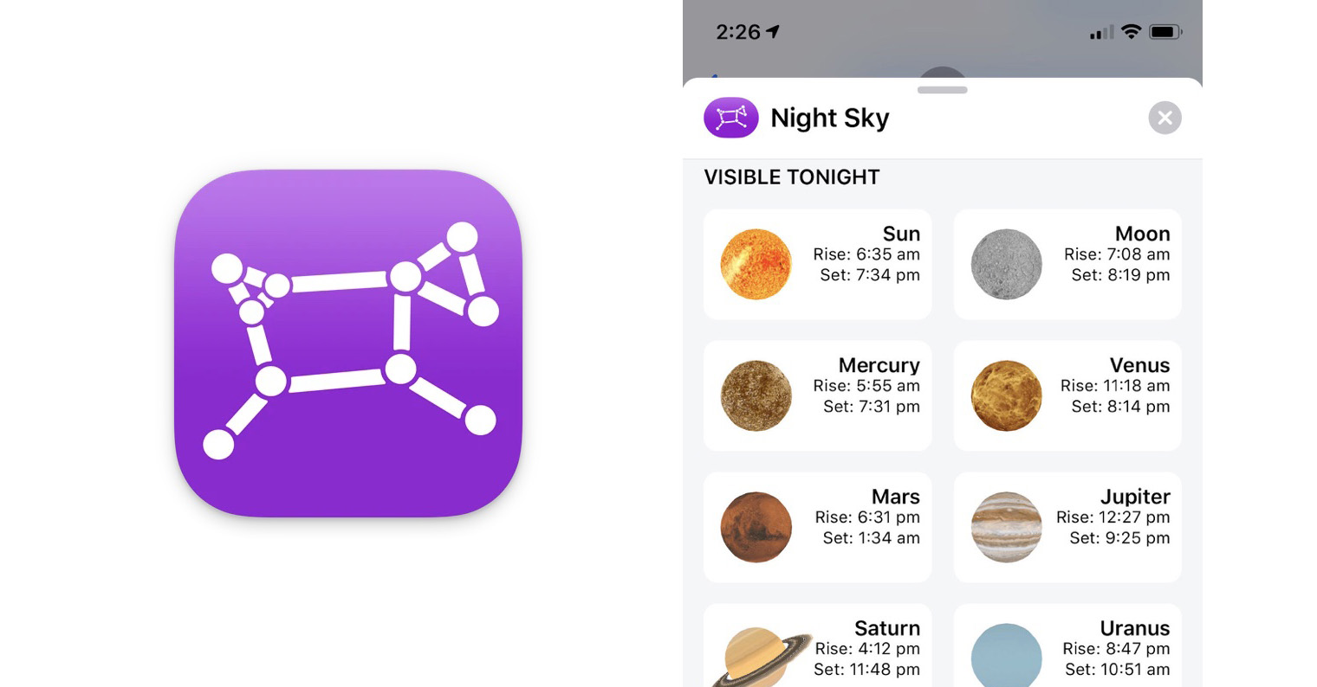Tap the Uranus planet image

[1006, 655]
